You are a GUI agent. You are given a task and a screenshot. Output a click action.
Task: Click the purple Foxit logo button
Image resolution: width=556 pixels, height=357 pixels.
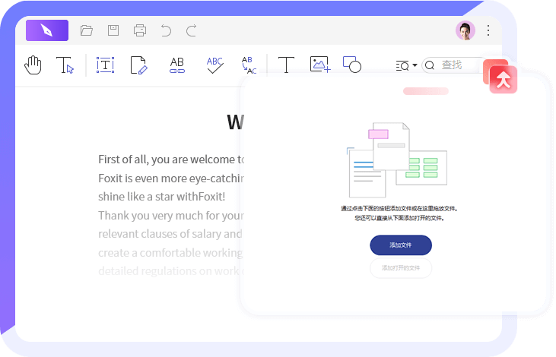pos(47,30)
